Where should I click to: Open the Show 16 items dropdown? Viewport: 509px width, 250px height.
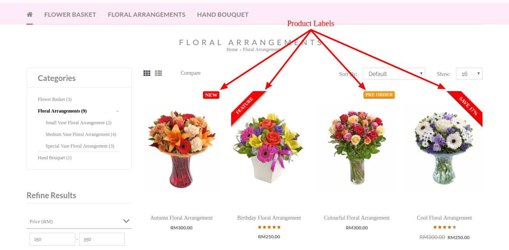469,74
